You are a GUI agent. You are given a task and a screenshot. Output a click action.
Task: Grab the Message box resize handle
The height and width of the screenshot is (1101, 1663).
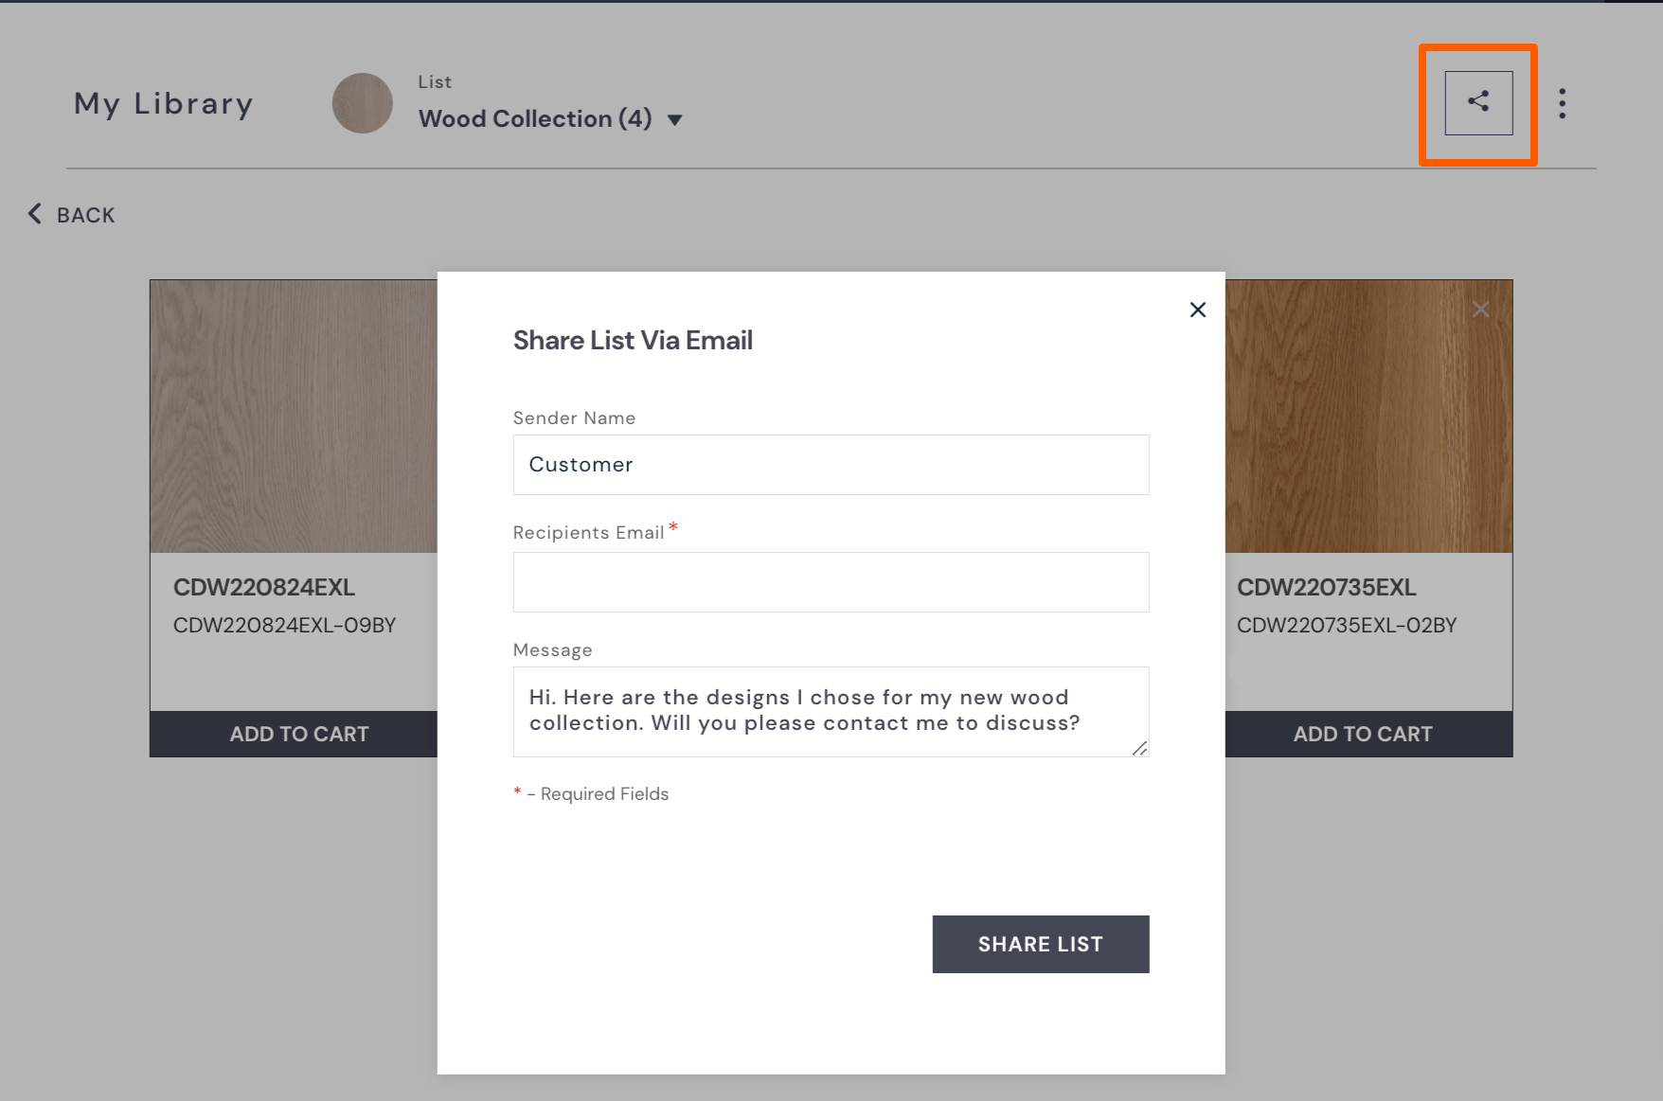tap(1139, 748)
